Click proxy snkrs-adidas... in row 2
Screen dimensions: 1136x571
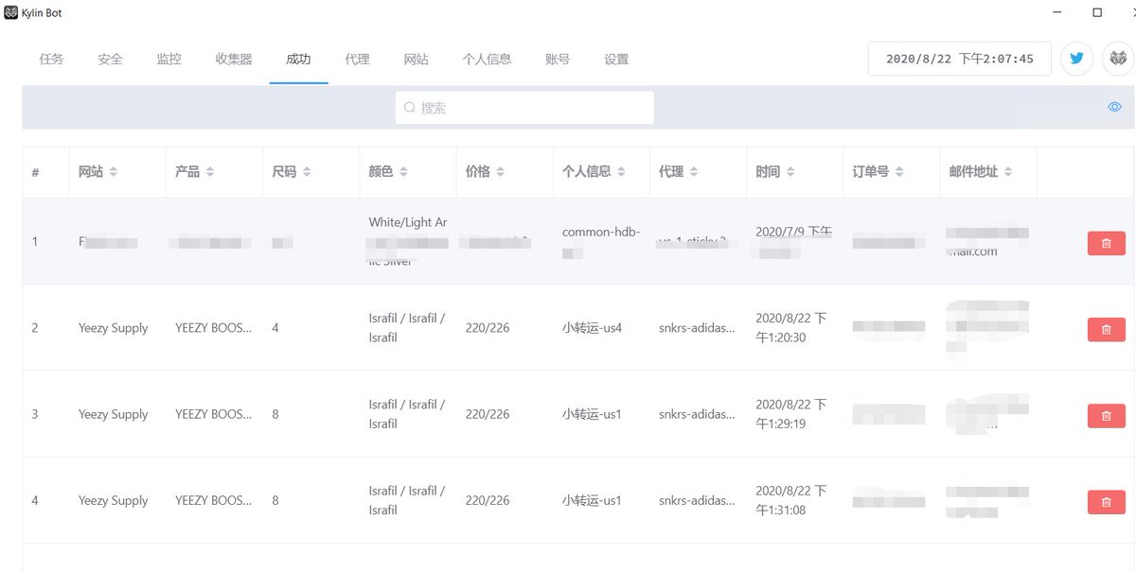697,328
